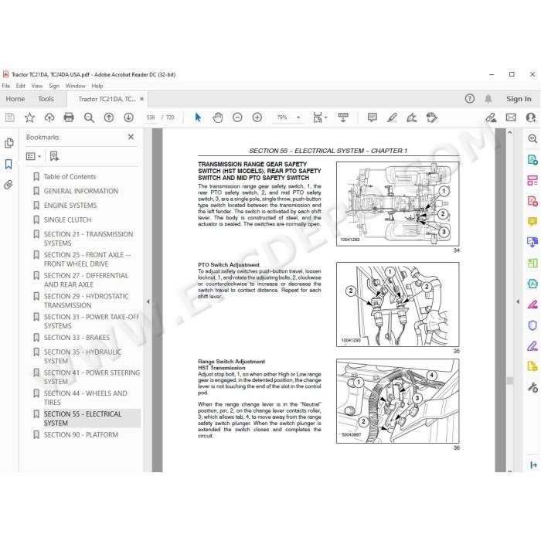Click the Sign In button
This screenshot has height=541, width=541.
click(x=519, y=99)
